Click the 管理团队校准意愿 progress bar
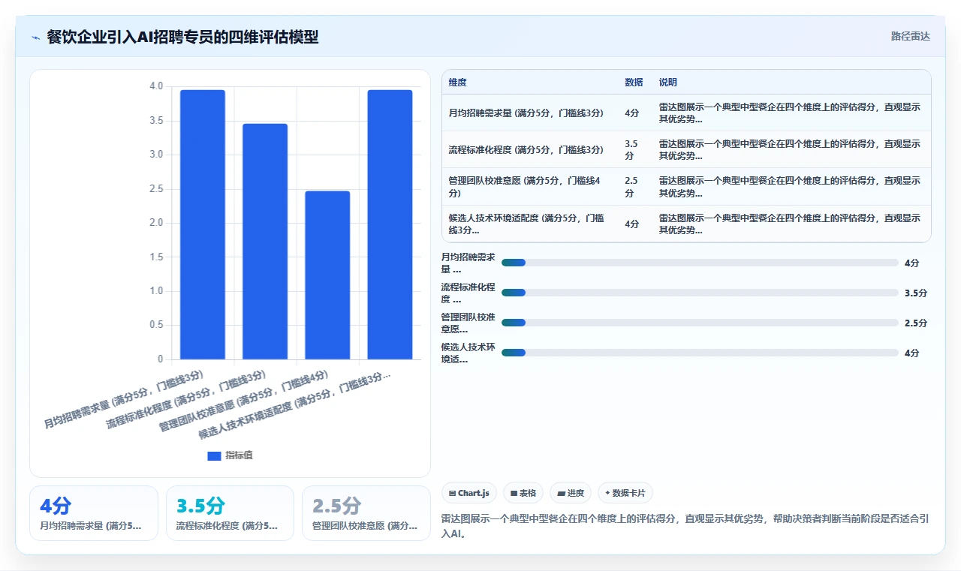Screen dimensions: 961x571 pyautogui.click(x=700, y=323)
